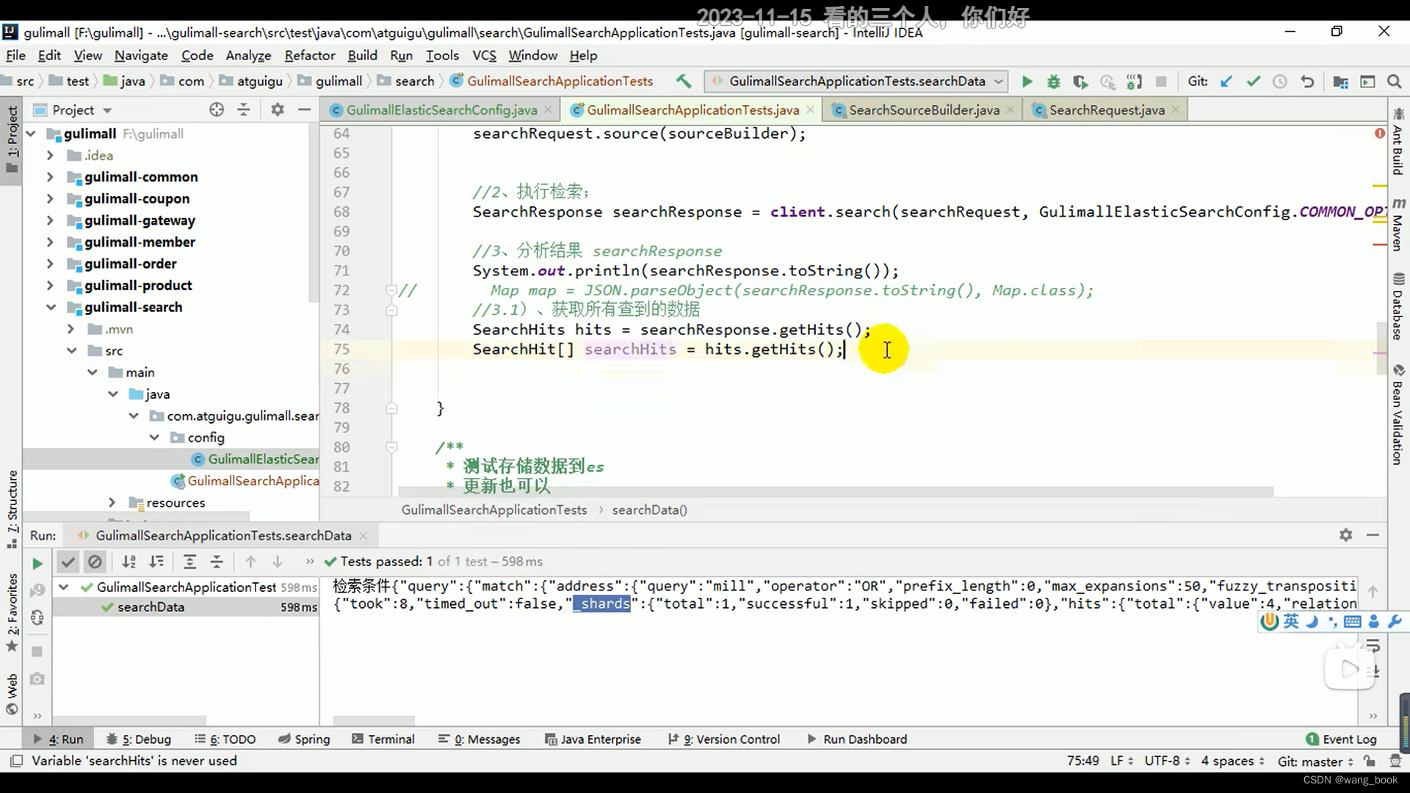1410x793 pixels.
Task: Switch to GulimallElasticSearchConfig.java tab
Action: coord(441,110)
